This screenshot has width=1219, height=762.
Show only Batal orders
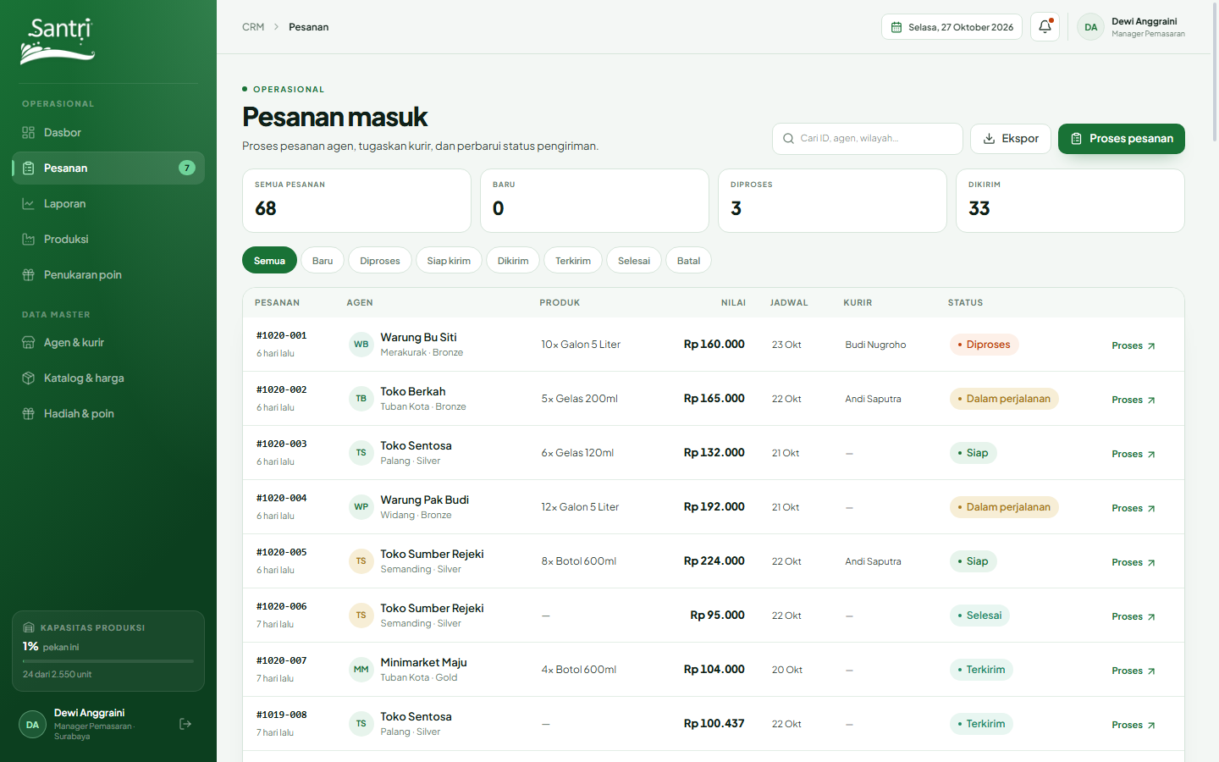688,261
